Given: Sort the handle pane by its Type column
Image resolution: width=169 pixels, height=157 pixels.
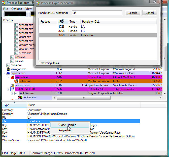Looking at the screenshot, I should [x=14, y=105].
